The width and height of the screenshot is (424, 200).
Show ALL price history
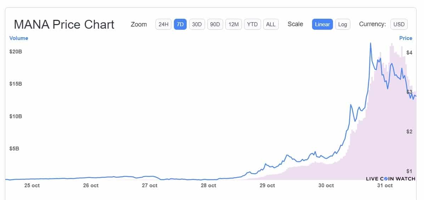pyautogui.click(x=271, y=24)
